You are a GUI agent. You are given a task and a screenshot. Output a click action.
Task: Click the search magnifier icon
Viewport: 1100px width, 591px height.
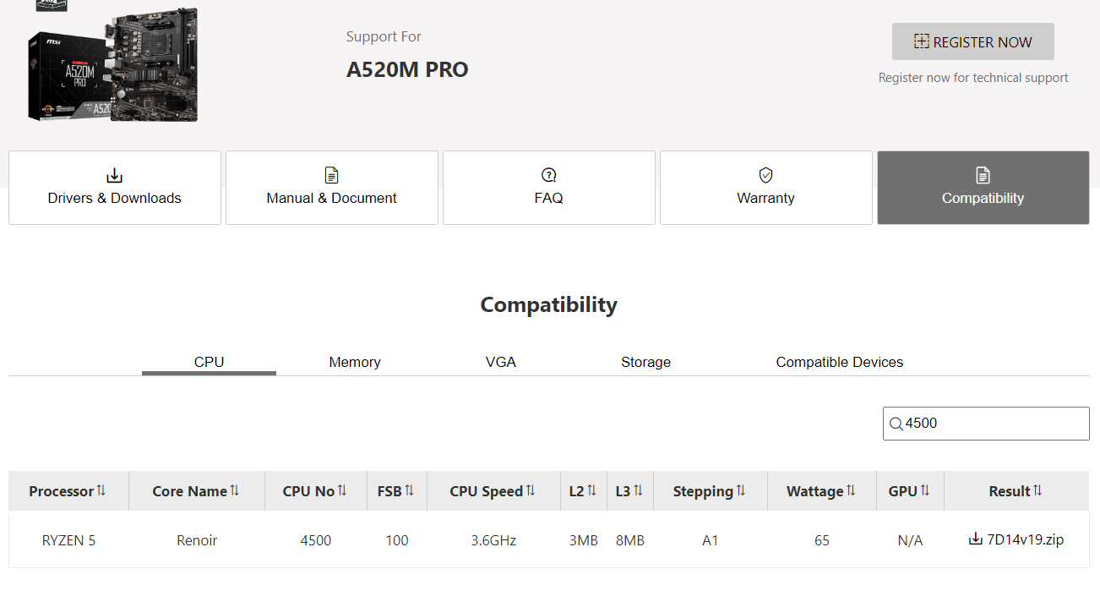[896, 424]
